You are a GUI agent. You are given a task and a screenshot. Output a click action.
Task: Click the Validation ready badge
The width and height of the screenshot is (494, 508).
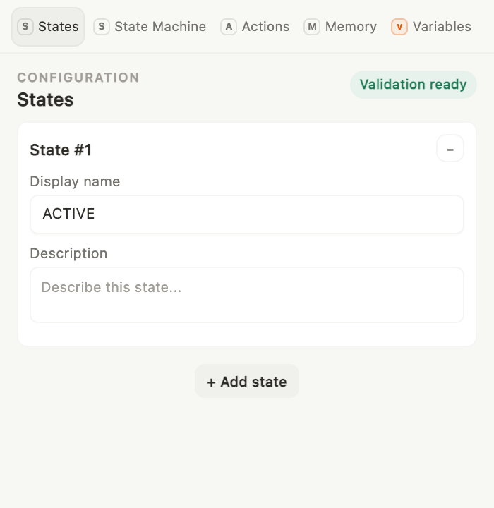[x=414, y=85]
